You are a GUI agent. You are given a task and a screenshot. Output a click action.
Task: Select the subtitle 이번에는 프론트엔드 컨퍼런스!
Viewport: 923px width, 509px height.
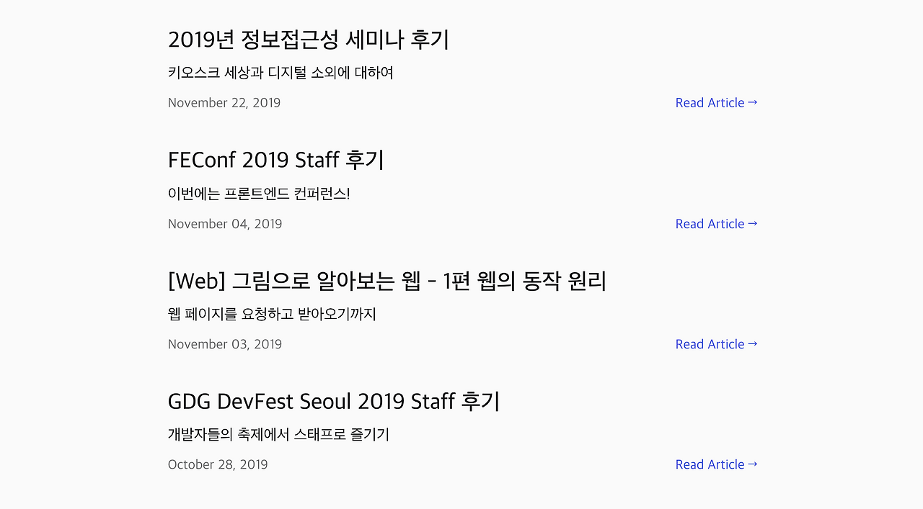point(259,194)
